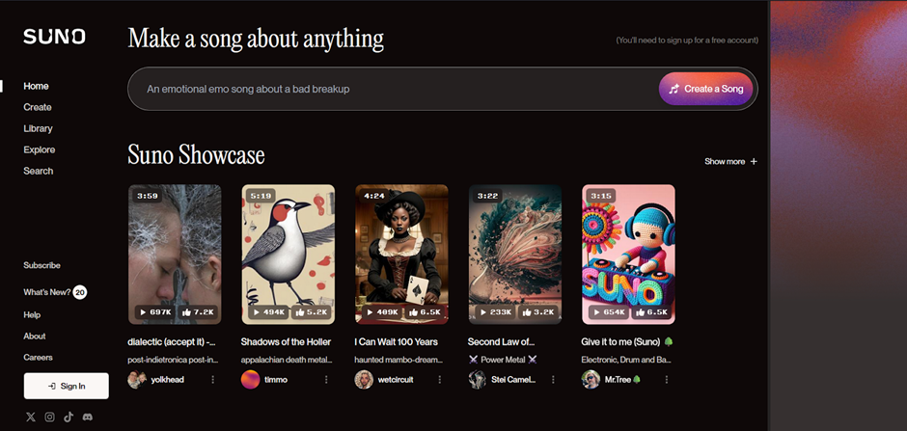Like Shadows of the Holler showing 5.2K
Screen dimensions: 907x431
click(x=312, y=312)
